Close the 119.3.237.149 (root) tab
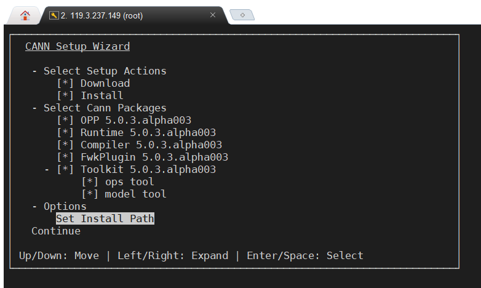This screenshot has width=481, height=288. (213, 15)
